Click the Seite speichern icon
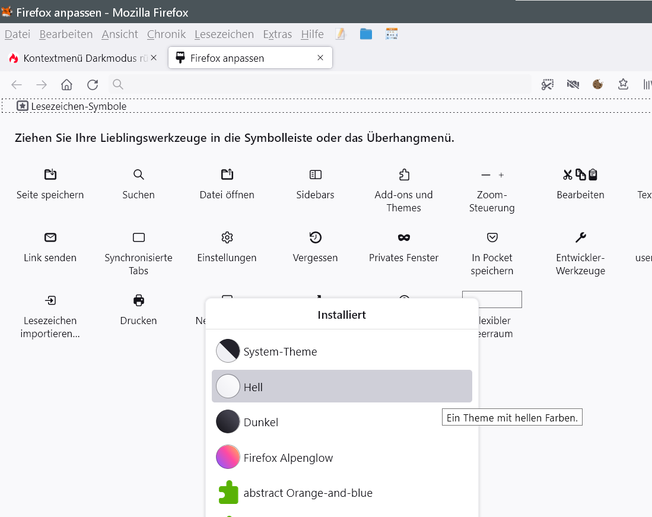The image size is (652, 517). click(50, 175)
